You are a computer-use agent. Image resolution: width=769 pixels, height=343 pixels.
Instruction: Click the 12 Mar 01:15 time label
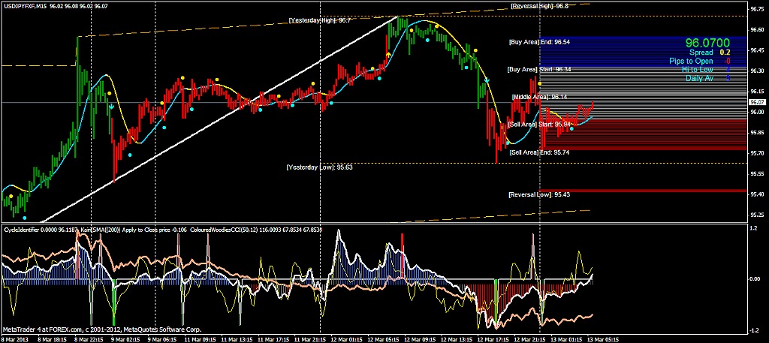pos(345,339)
